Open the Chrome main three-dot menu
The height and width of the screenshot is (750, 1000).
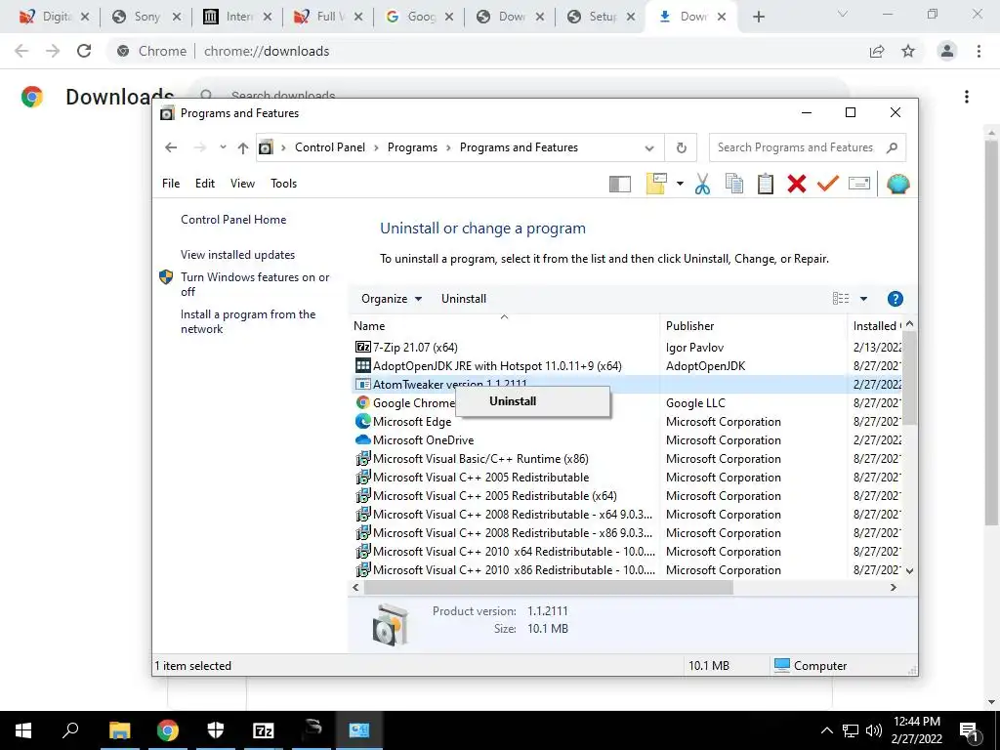[x=979, y=51]
